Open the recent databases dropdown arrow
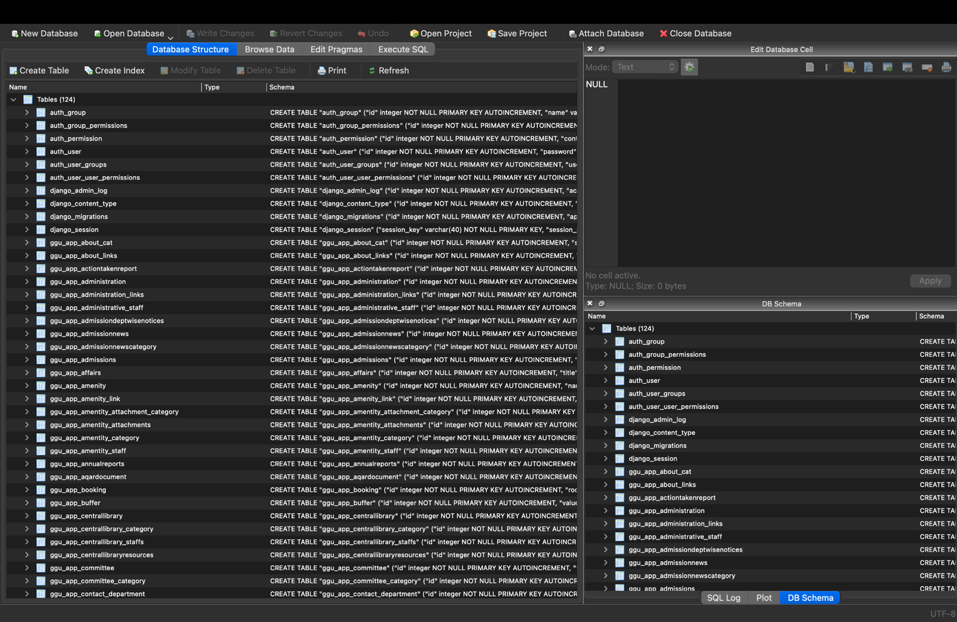The width and height of the screenshot is (957, 622). (x=171, y=38)
